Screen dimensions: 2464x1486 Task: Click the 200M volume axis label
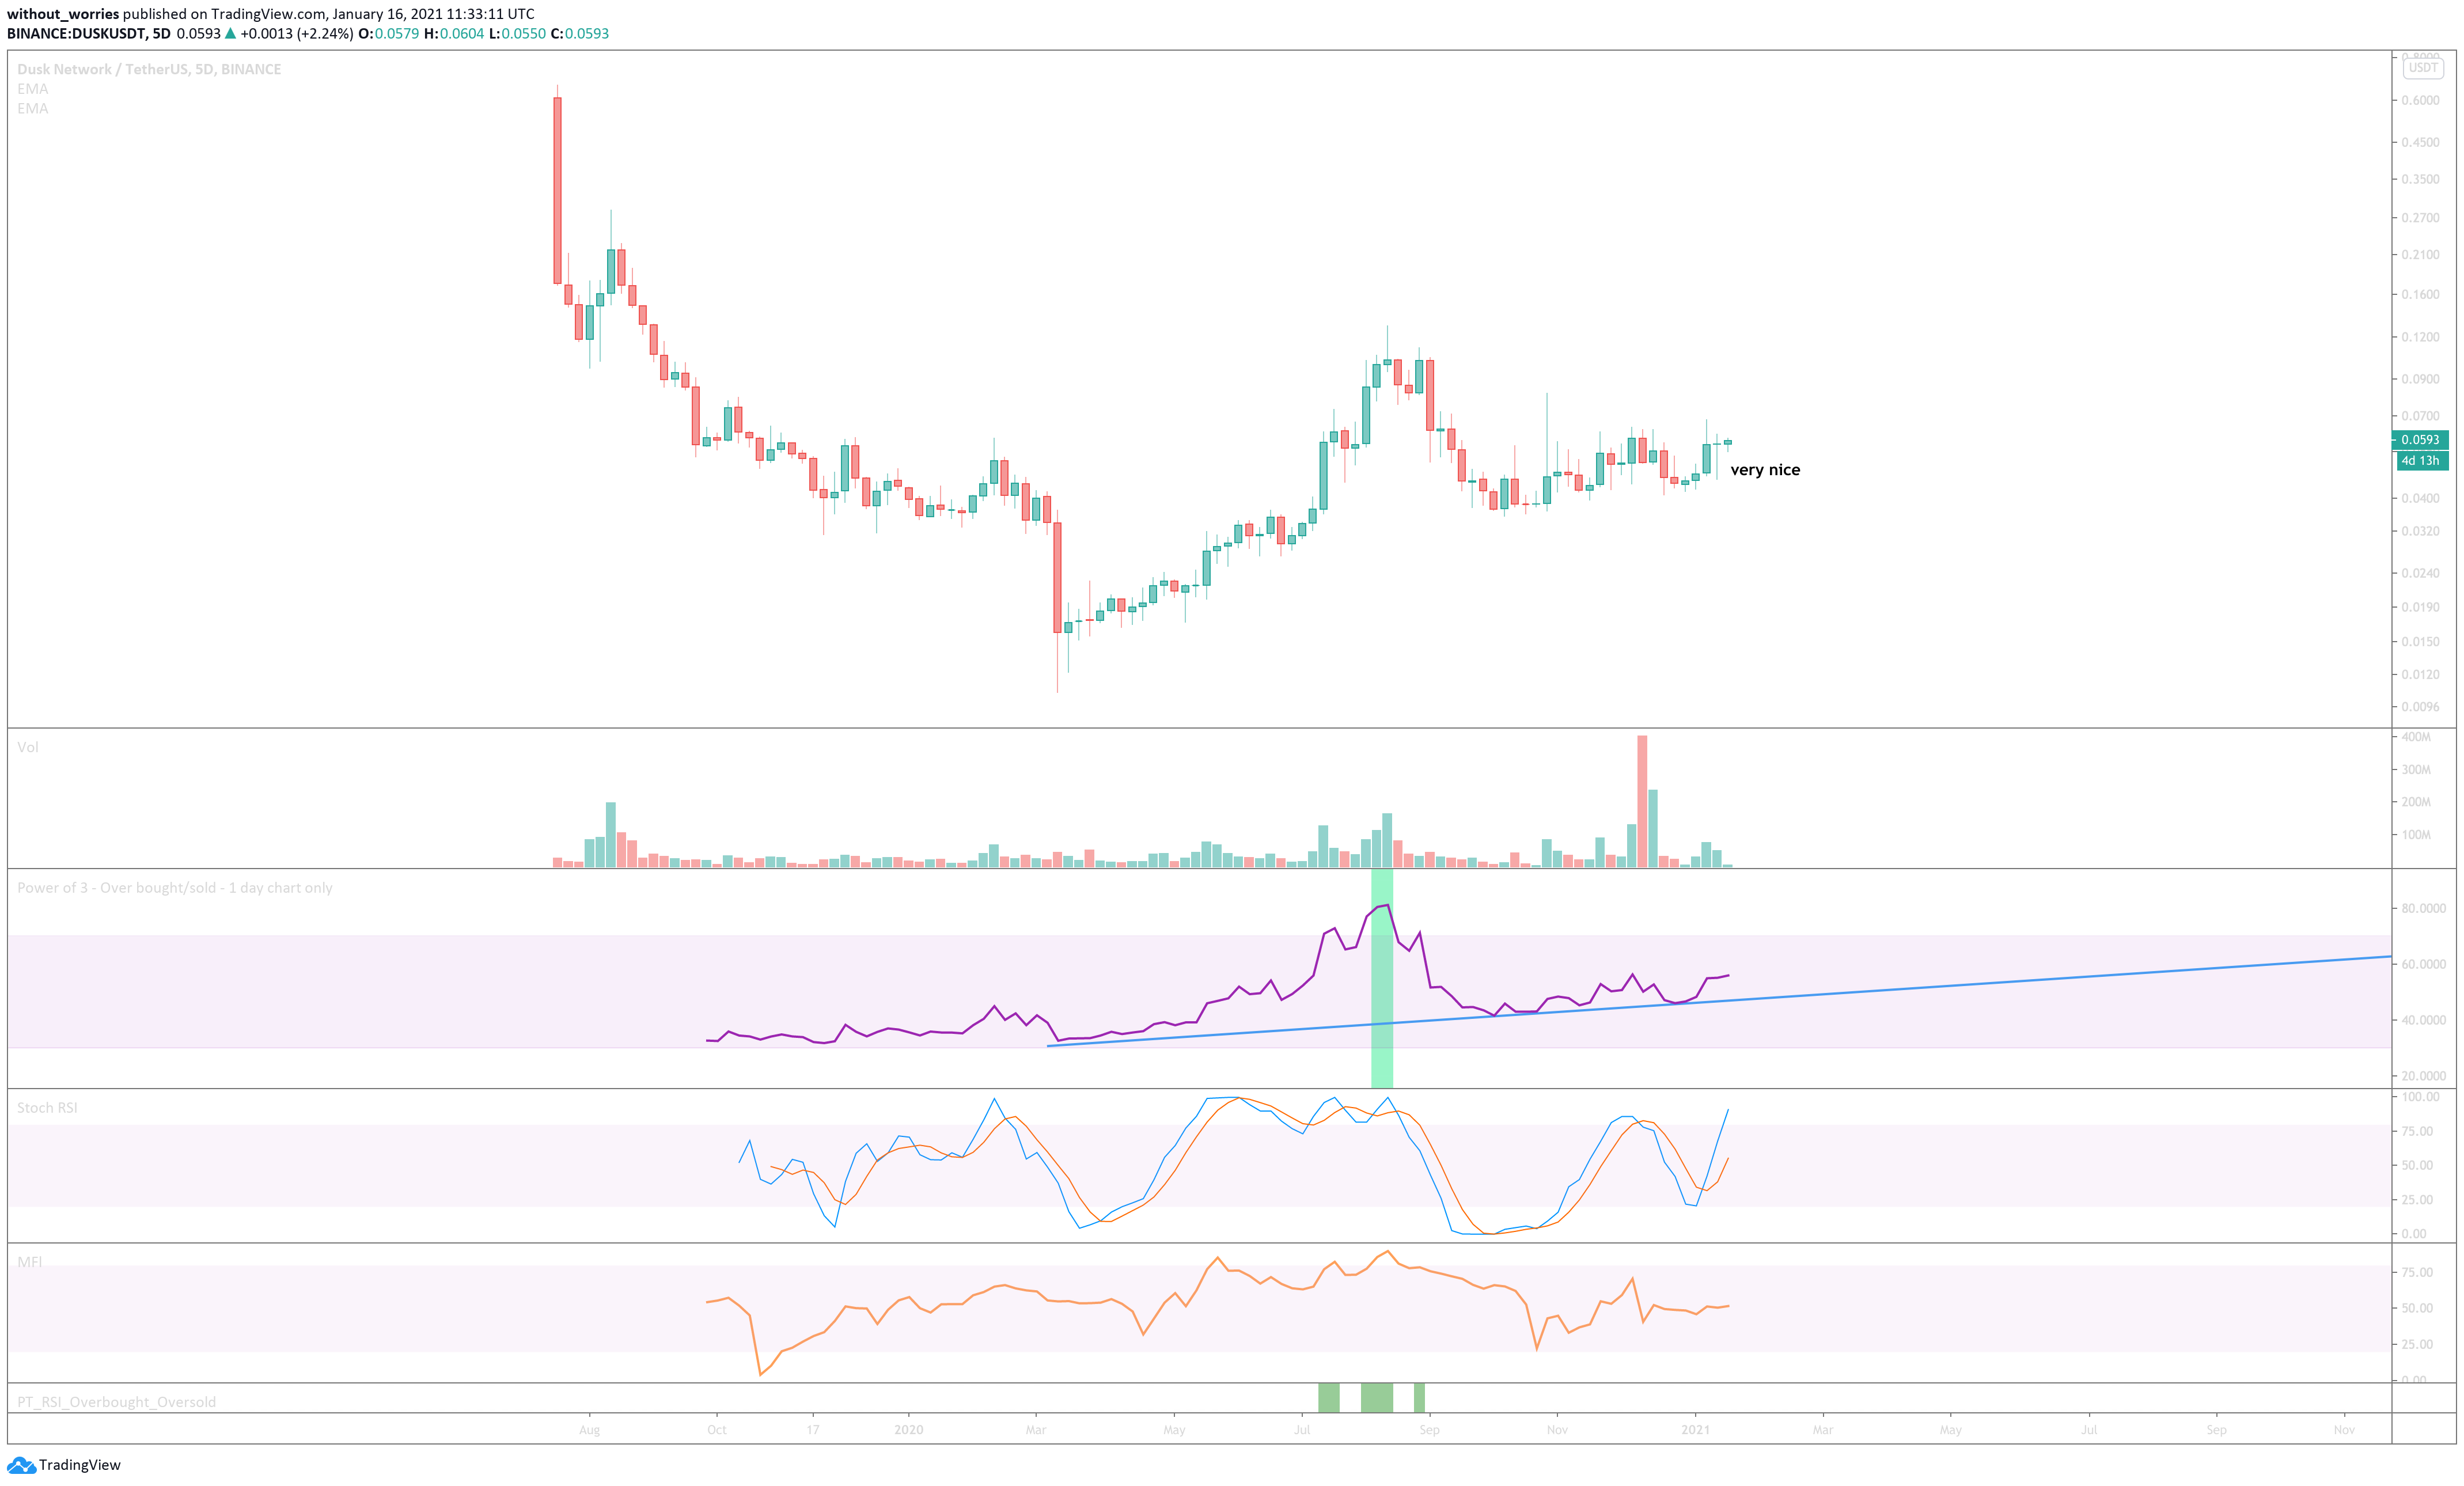[2416, 802]
